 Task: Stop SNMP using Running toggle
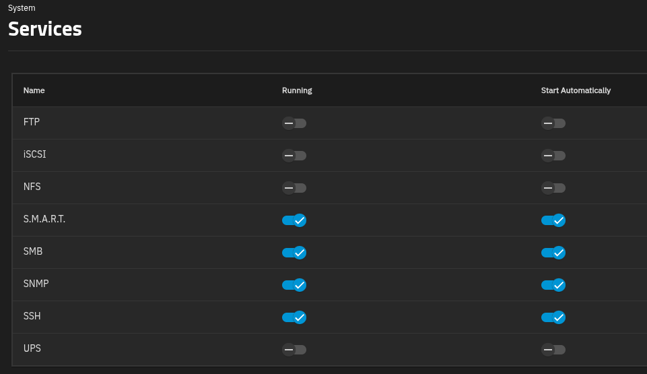294,285
